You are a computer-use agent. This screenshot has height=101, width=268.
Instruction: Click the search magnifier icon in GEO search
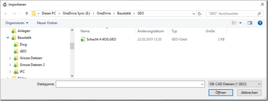point(259,14)
